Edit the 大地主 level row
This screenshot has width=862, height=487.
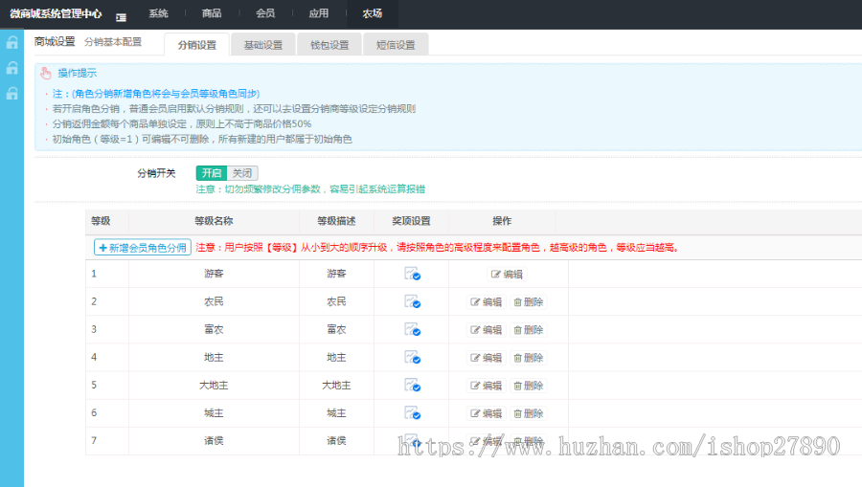pyautogui.click(x=486, y=386)
